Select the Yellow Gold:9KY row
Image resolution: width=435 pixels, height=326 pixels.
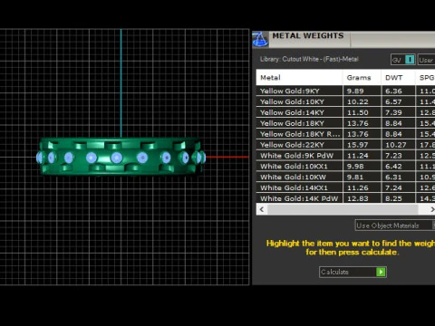(345, 91)
